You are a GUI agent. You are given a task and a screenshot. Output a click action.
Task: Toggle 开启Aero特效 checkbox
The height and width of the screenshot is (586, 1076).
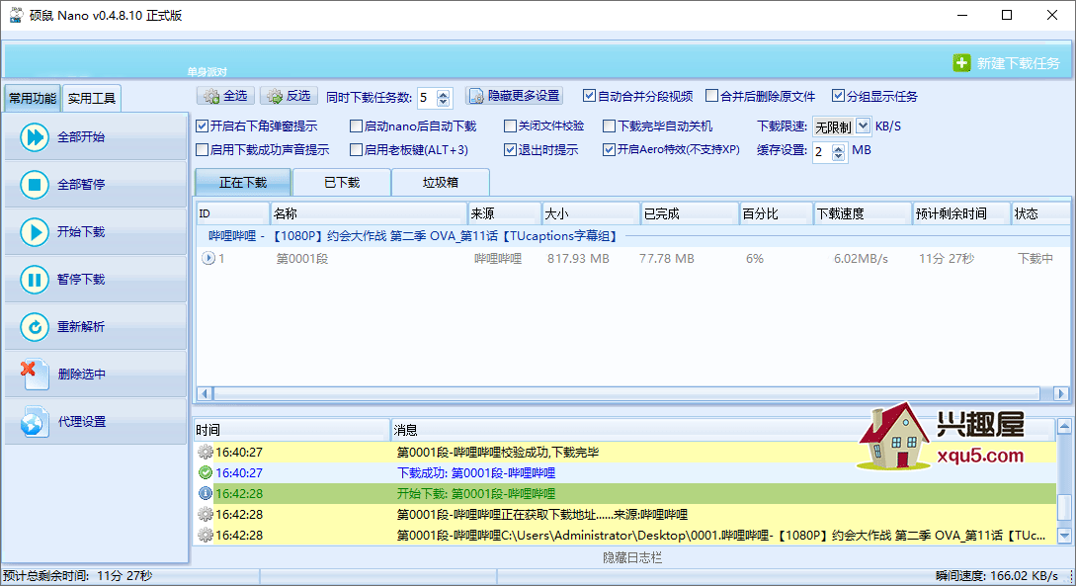(x=609, y=149)
